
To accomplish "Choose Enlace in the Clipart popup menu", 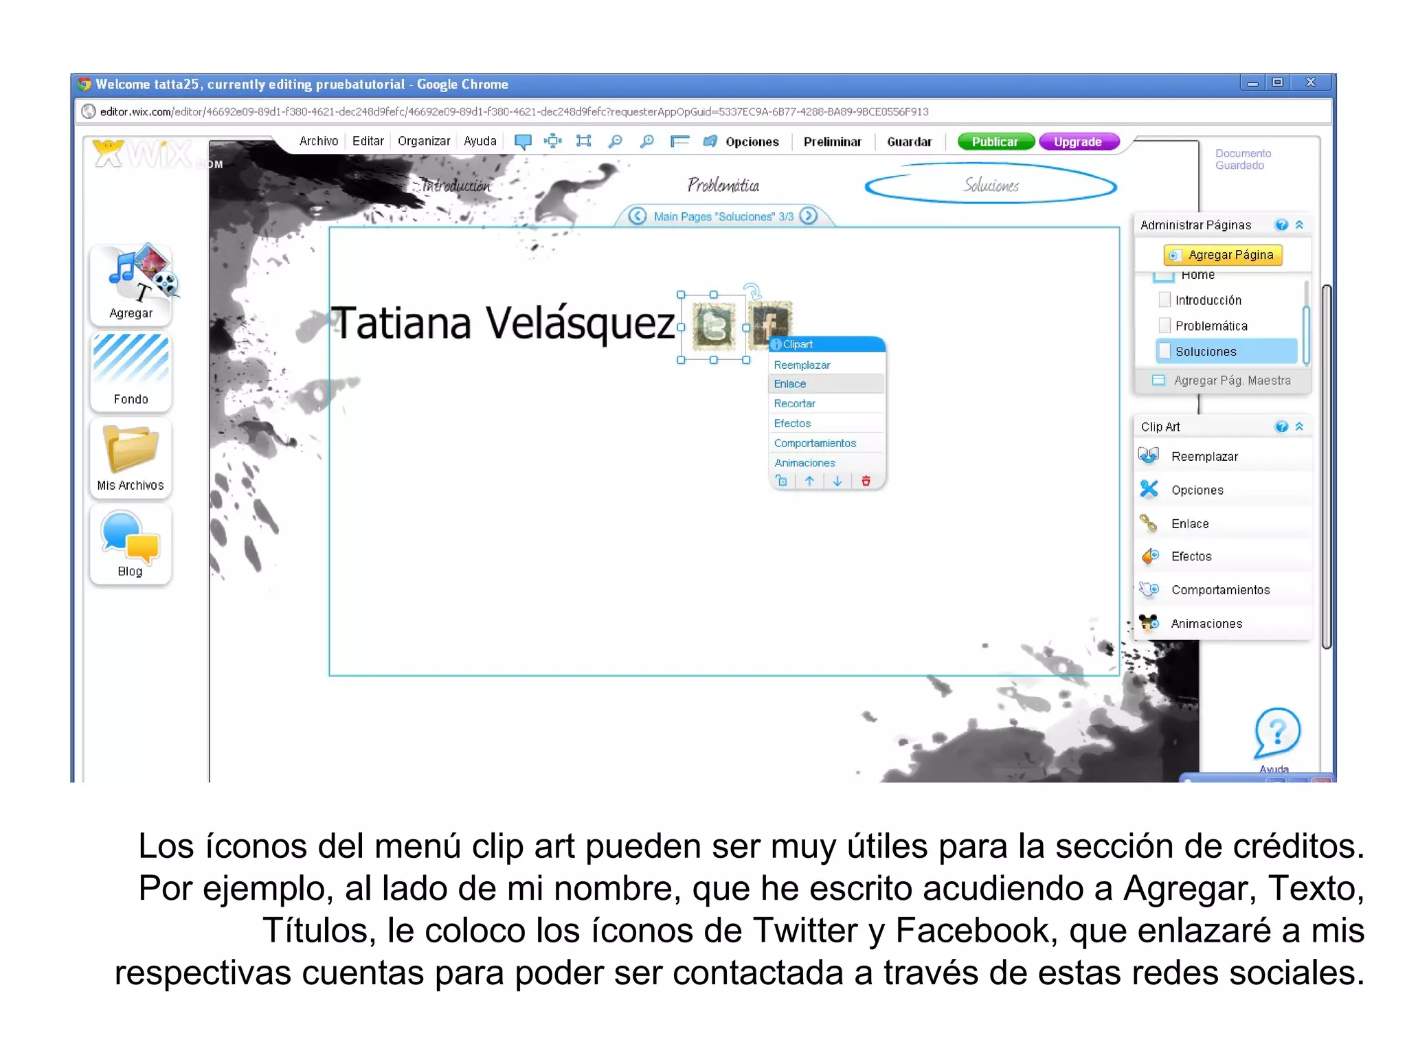I will click(826, 384).
